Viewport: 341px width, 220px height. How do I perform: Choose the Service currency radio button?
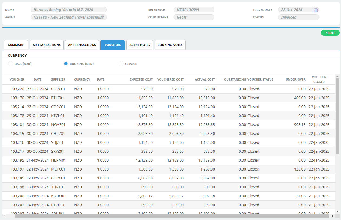[x=121, y=64]
